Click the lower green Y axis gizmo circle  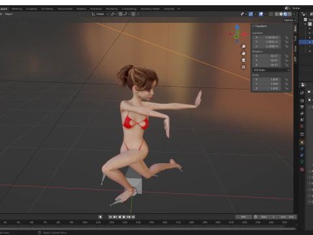(237, 37)
